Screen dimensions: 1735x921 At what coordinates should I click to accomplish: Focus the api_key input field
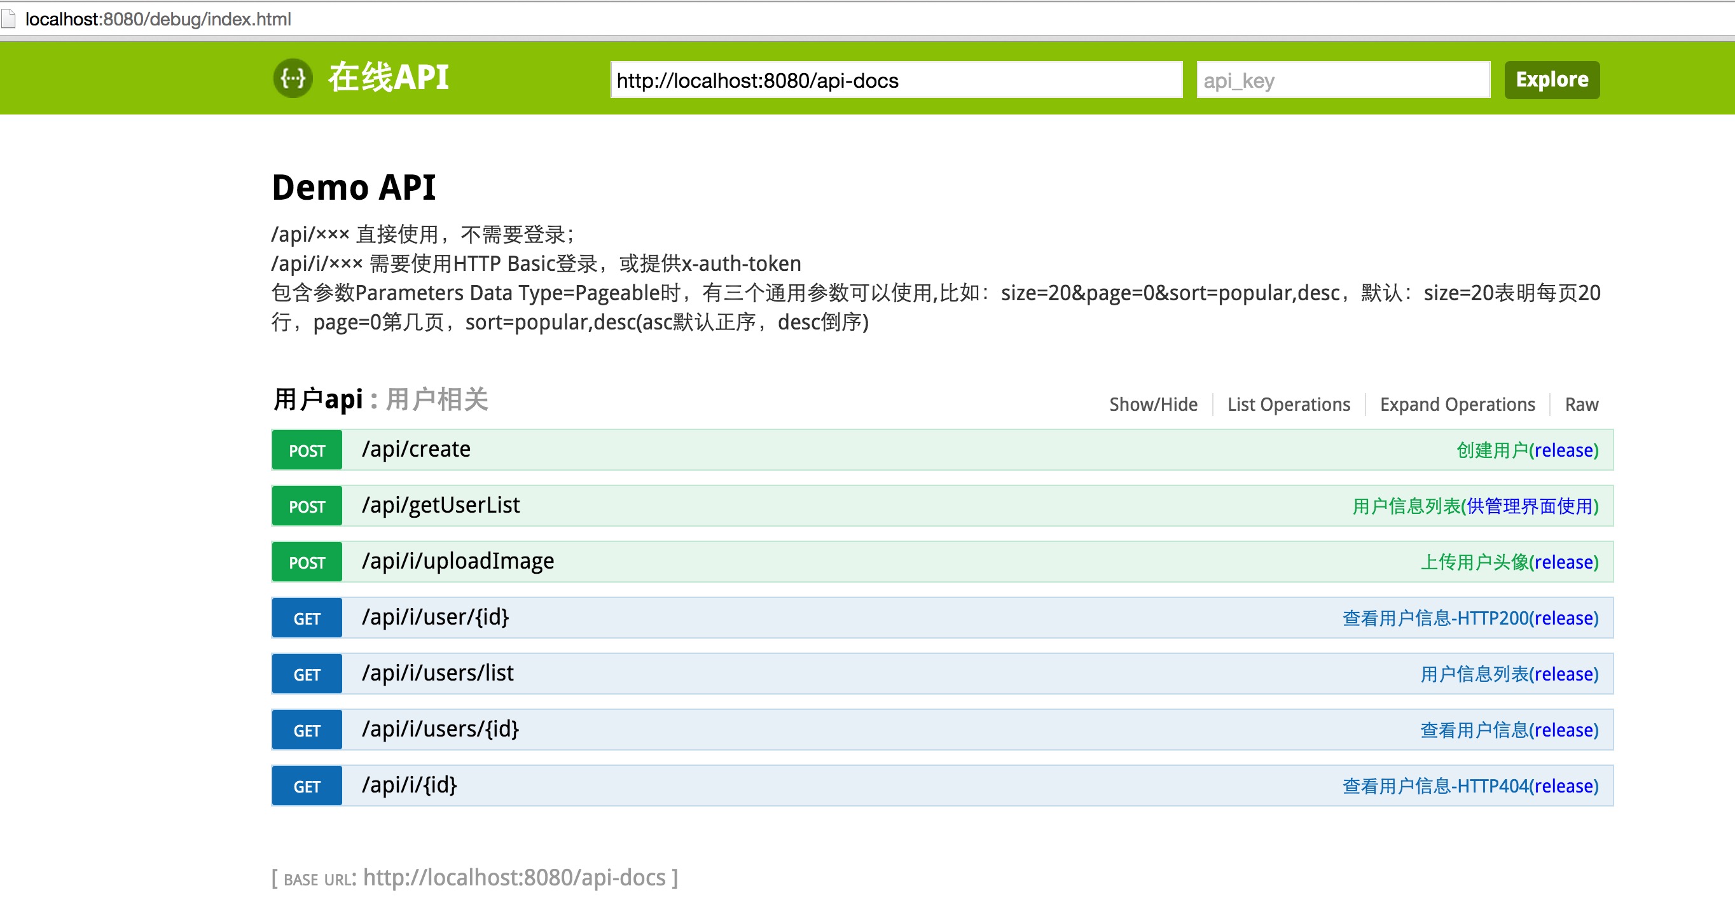tap(1343, 80)
